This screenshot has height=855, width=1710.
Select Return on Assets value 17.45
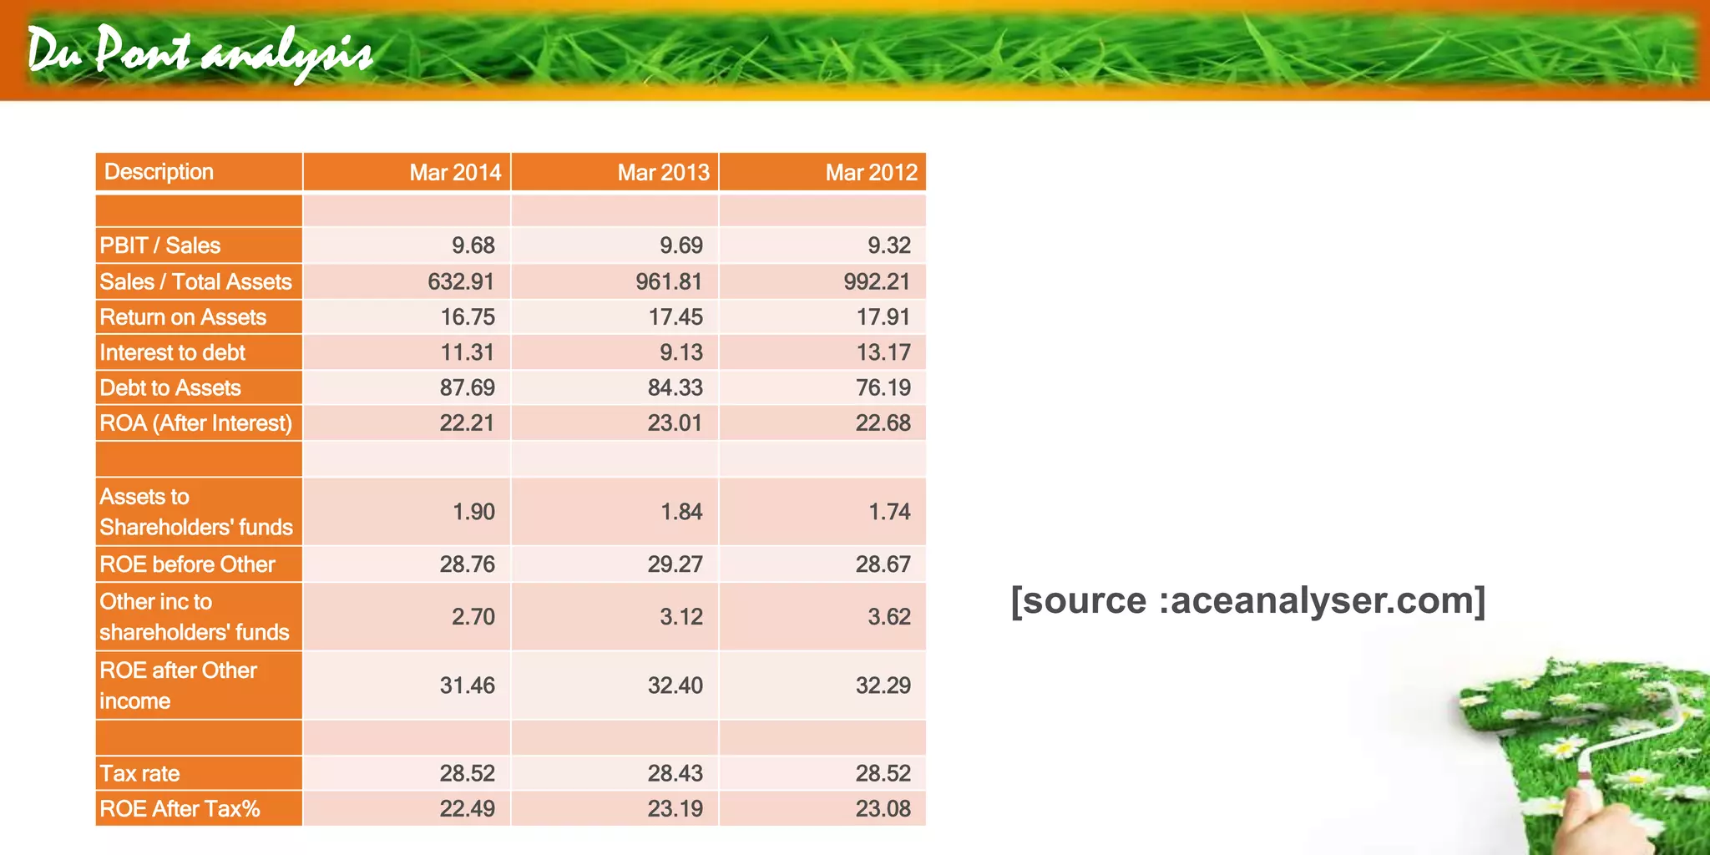click(x=675, y=317)
